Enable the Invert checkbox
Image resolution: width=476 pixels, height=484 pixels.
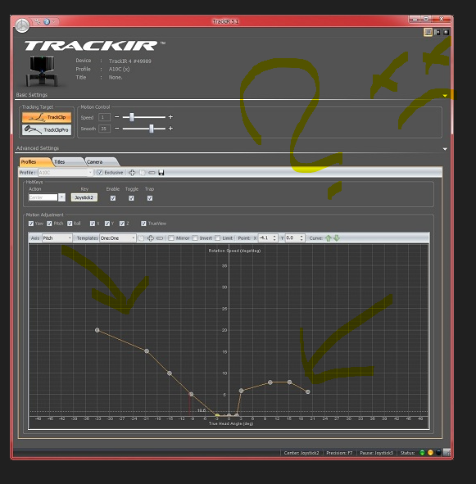pos(195,238)
